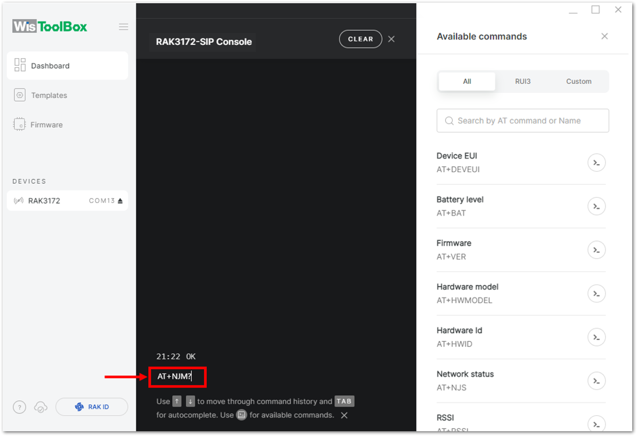Run the RSSI command

coord(596,423)
